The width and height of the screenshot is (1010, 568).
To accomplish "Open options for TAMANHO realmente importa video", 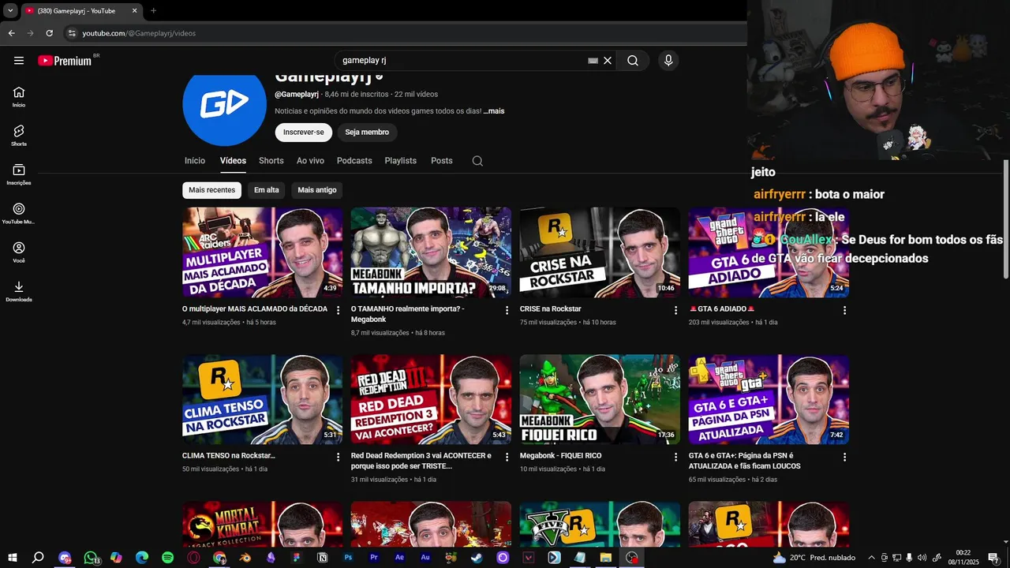I will (x=507, y=311).
